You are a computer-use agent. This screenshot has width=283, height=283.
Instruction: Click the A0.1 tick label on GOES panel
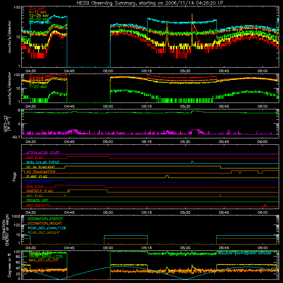[x=16, y=137]
